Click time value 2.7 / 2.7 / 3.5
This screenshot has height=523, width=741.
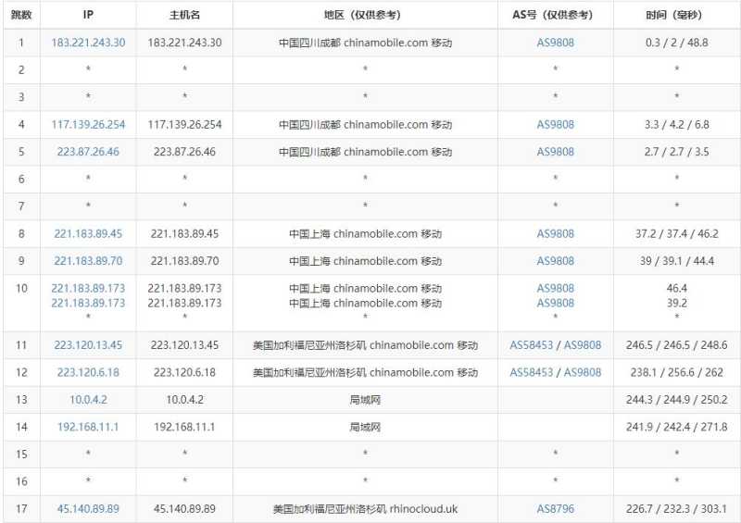[677, 152]
